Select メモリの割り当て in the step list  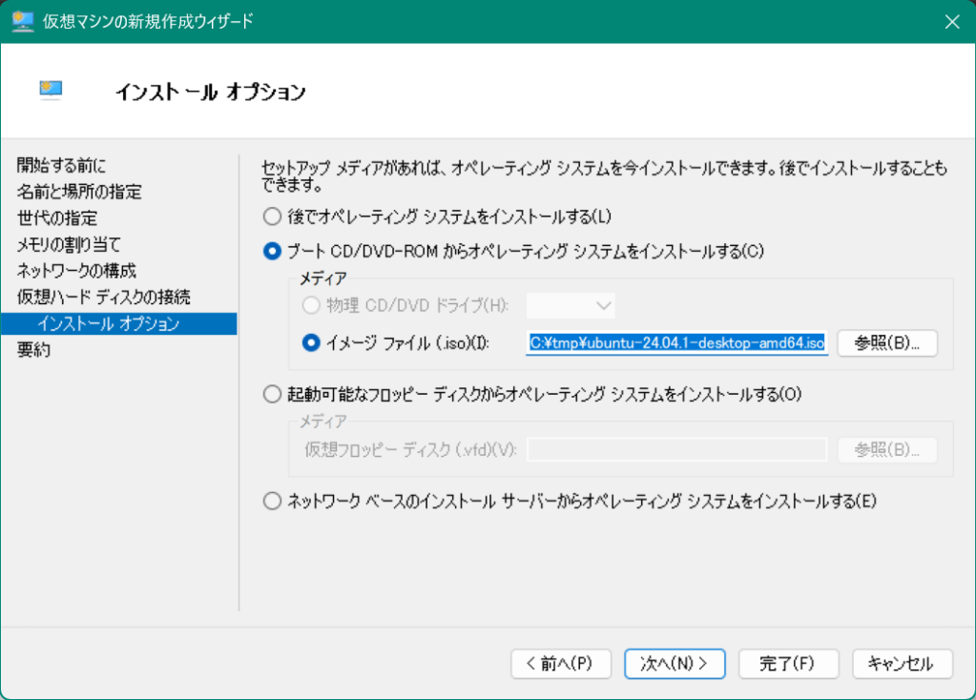(x=69, y=244)
